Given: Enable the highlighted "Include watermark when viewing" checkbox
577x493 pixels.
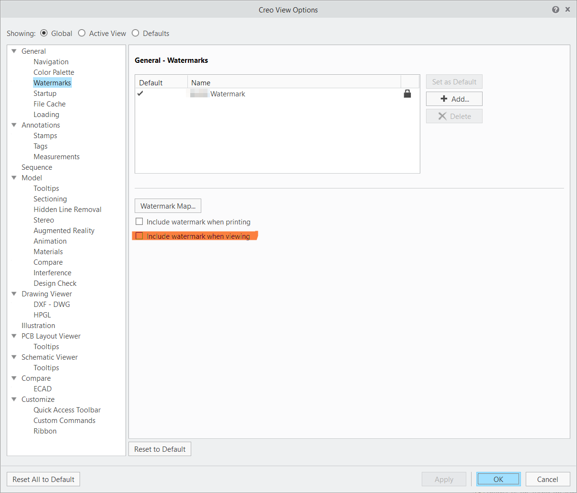Looking at the screenshot, I should coord(139,235).
